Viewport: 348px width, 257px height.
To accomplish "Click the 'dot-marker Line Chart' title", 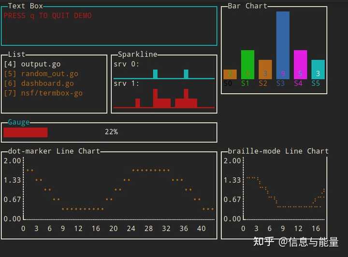I will tap(54, 151).
